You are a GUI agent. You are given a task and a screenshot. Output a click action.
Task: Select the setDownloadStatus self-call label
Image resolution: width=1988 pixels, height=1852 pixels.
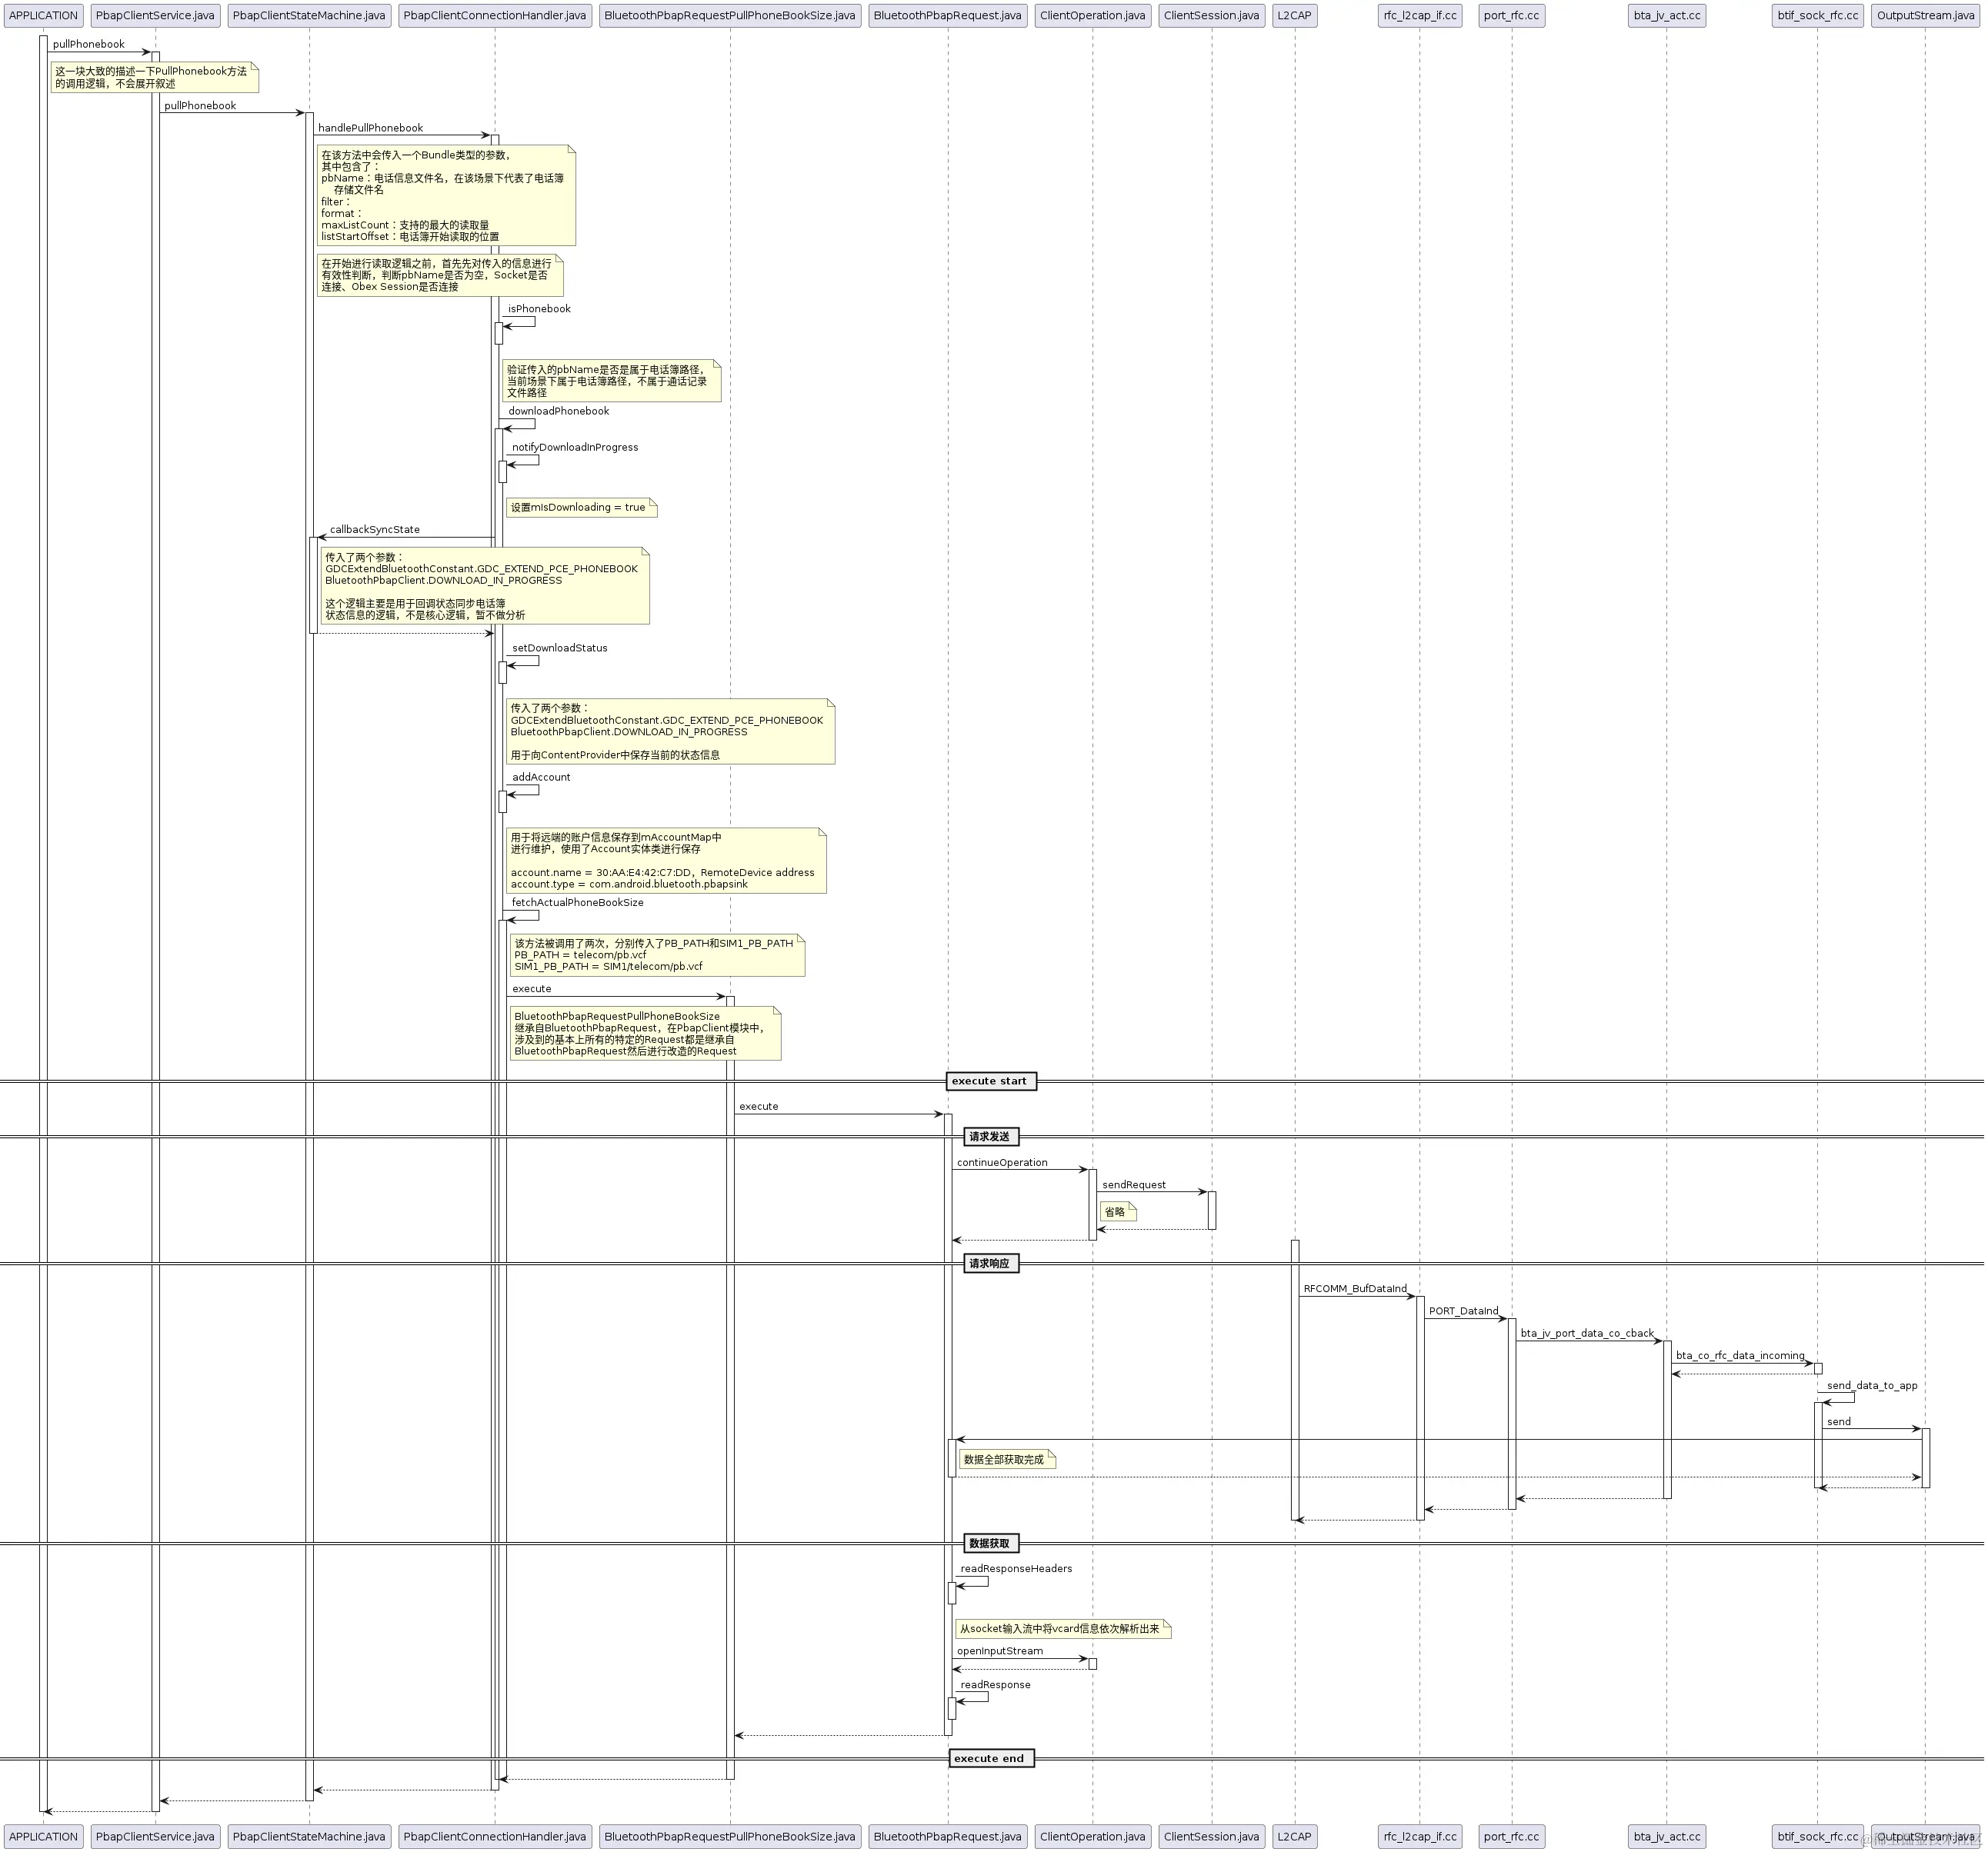point(560,648)
